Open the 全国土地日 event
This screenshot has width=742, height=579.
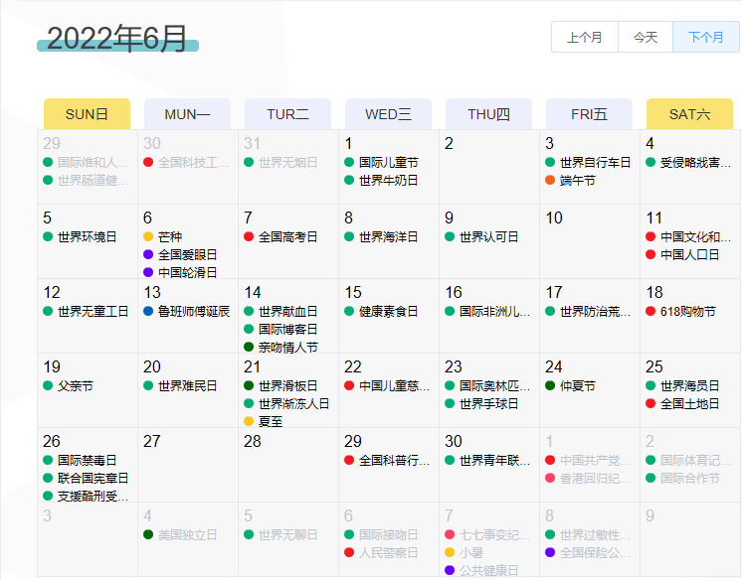pos(683,403)
